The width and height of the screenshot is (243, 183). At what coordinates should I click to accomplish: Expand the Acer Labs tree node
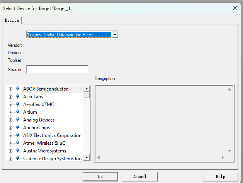pyautogui.click(x=10, y=97)
